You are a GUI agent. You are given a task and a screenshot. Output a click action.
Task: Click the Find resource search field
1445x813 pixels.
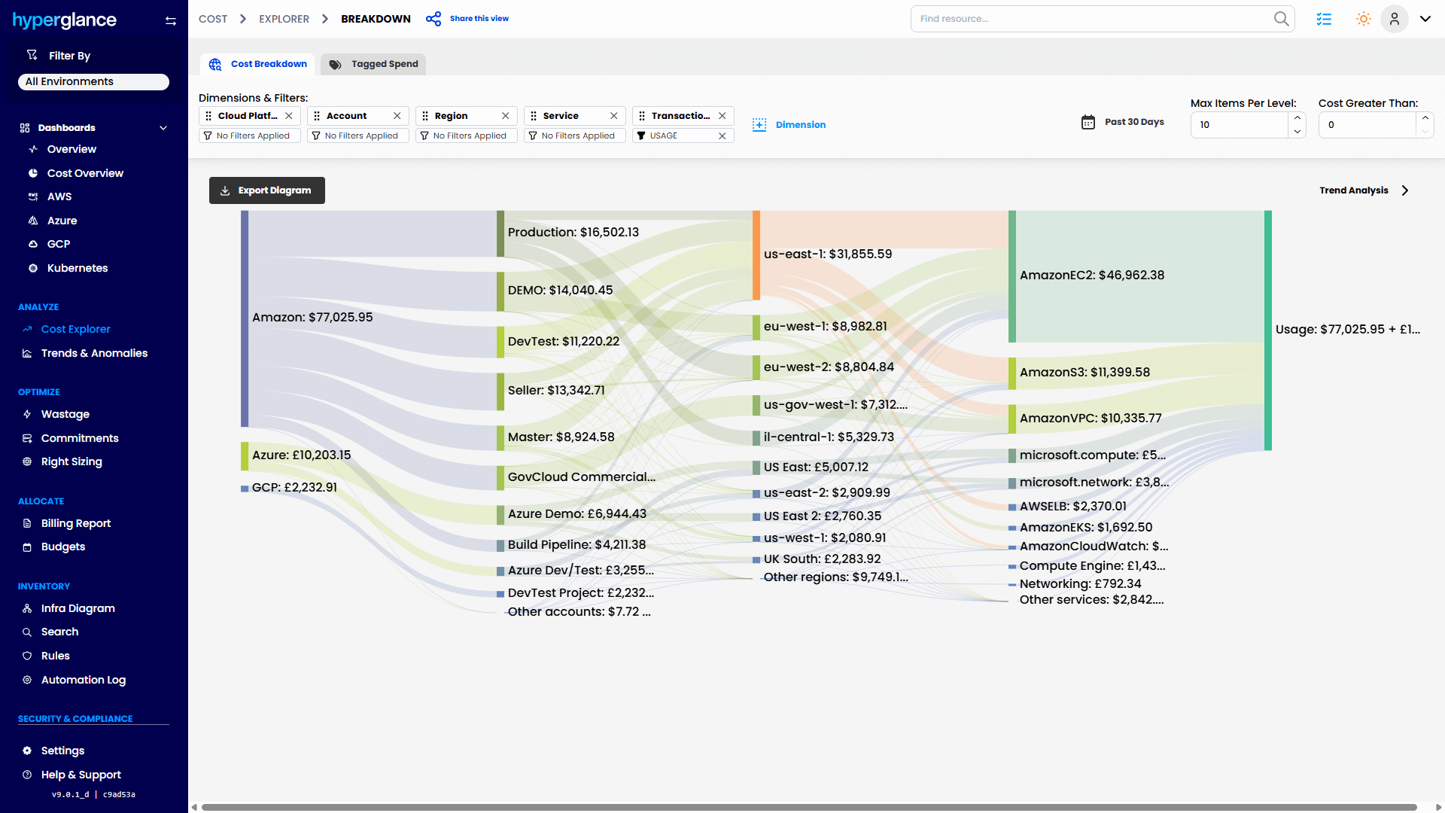click(x=1091, y=18)
